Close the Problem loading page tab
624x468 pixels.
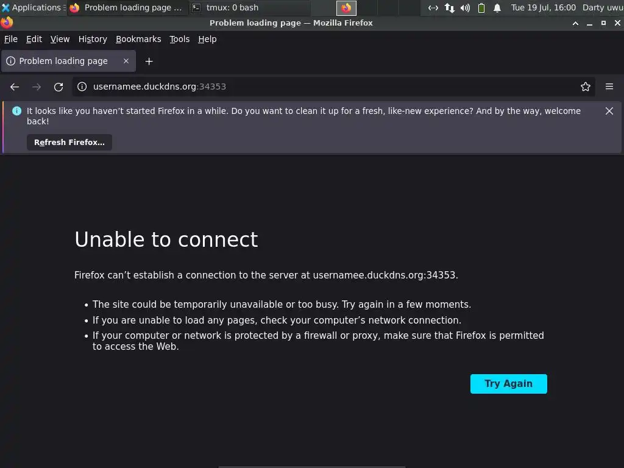(x=126, y=61)
